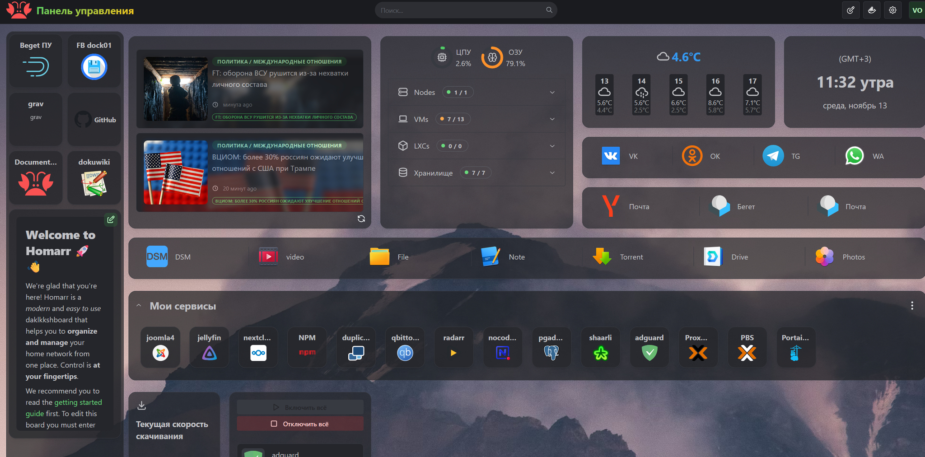Image resolution: width=925 pixels, height=457 pixels.
Task: Open the nocodb service tile
Action: [x=503, y=347]
